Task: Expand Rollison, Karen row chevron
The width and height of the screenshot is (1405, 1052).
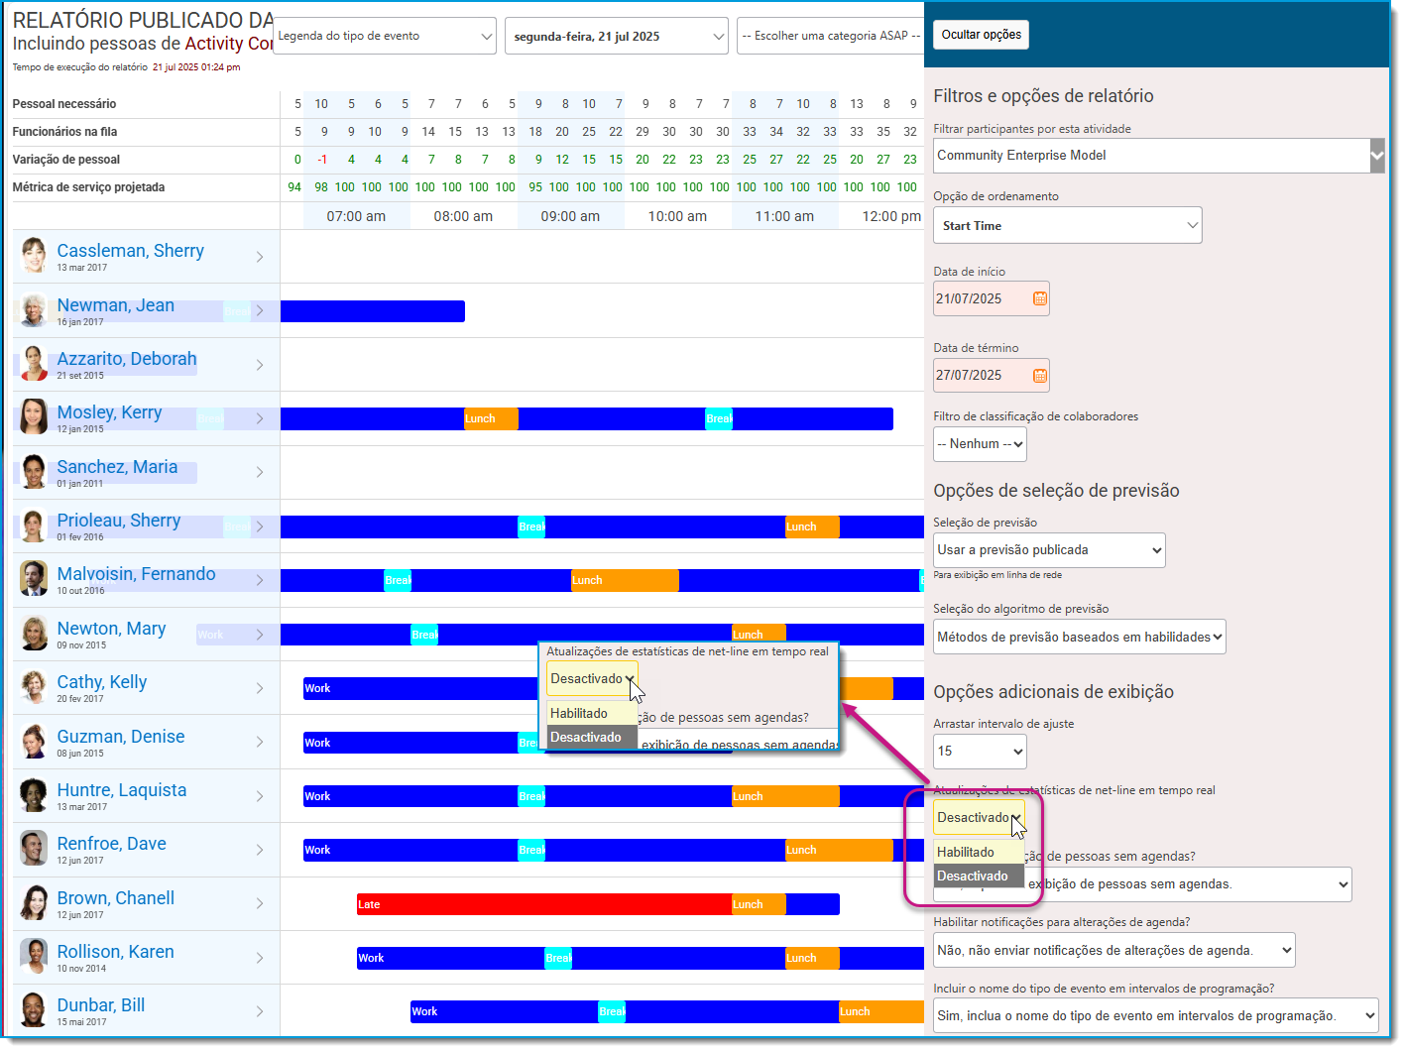Action: [x=260, y=958]
